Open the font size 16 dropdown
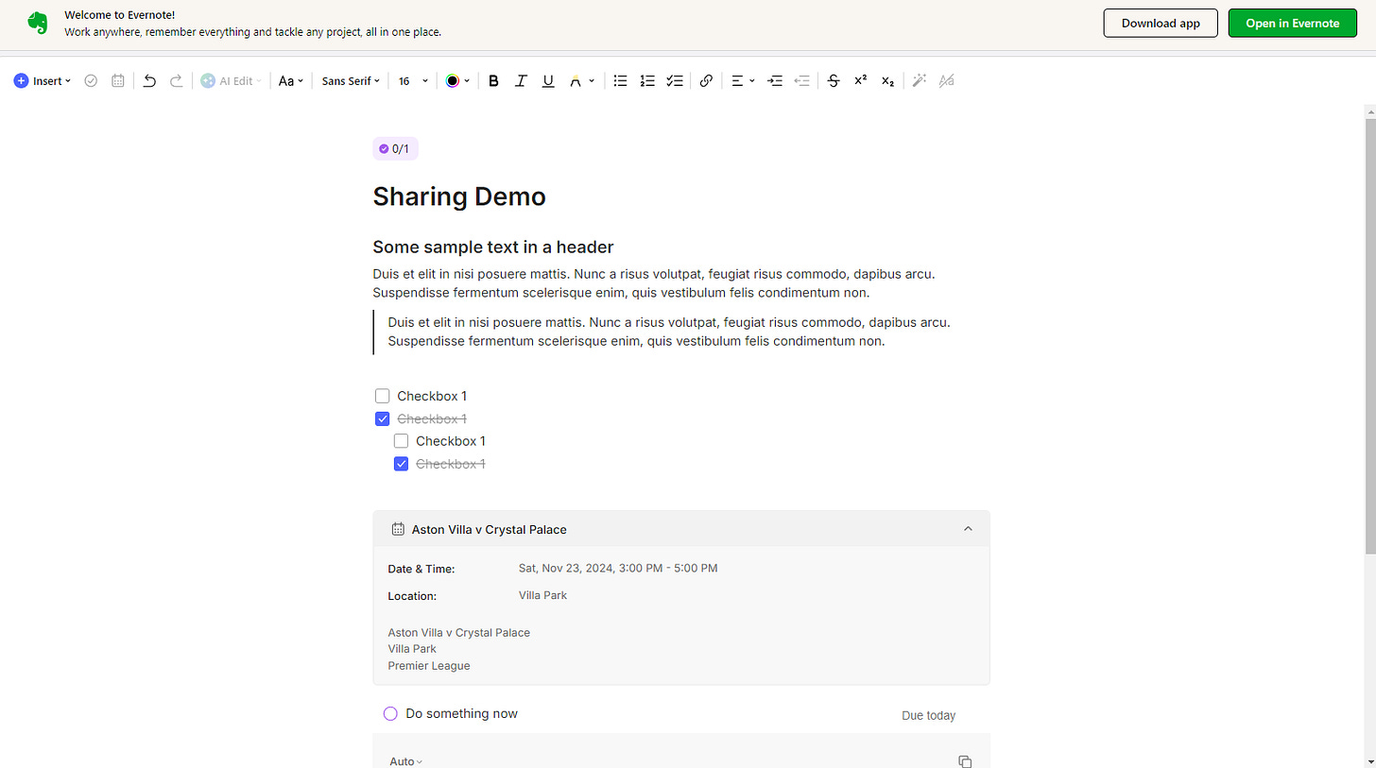This screenshot has width=1376, height=768. pyautogui.click(x=413, y=81)
